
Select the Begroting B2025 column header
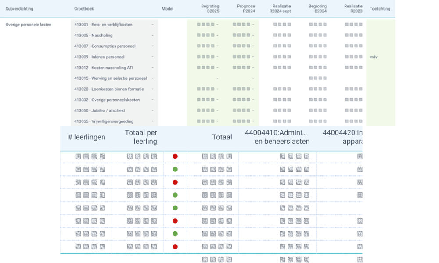pyautogui.click(x=210, y=8)
